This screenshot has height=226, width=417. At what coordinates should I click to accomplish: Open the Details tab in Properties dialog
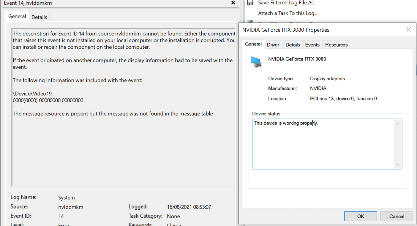tap(293, 45)
